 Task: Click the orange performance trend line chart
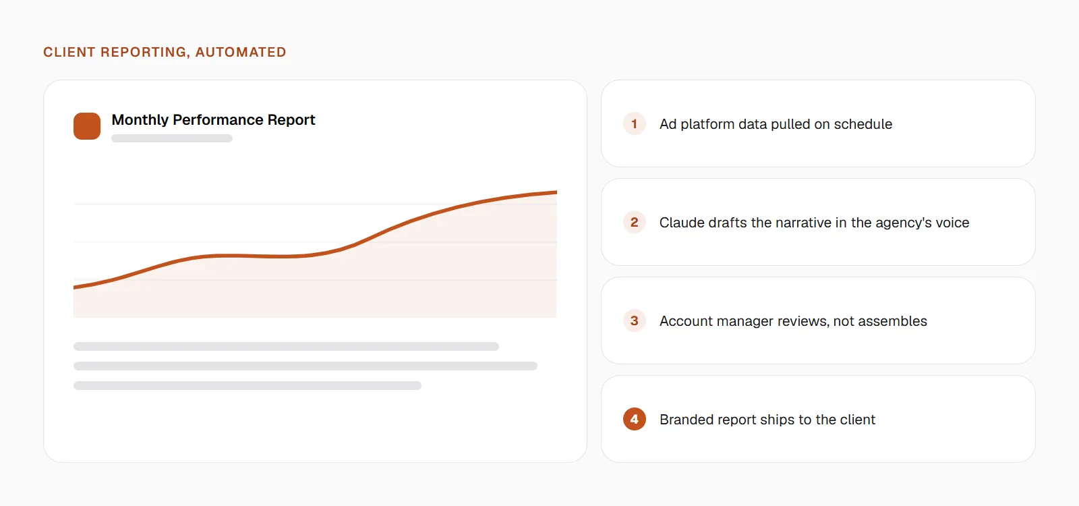point(315,254)
